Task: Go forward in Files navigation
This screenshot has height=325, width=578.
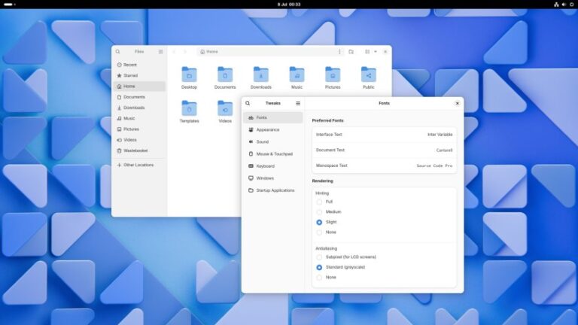Action: [x=185, y=52]
